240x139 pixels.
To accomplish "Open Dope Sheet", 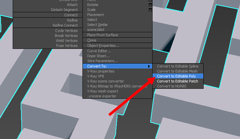I will (117, 56).
